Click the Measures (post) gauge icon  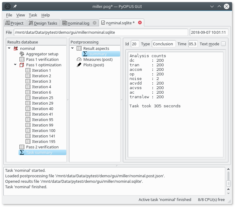pos(79,59)
